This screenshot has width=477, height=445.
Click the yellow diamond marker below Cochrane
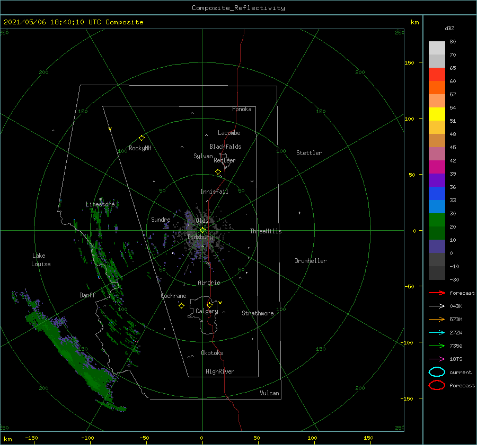181,306
